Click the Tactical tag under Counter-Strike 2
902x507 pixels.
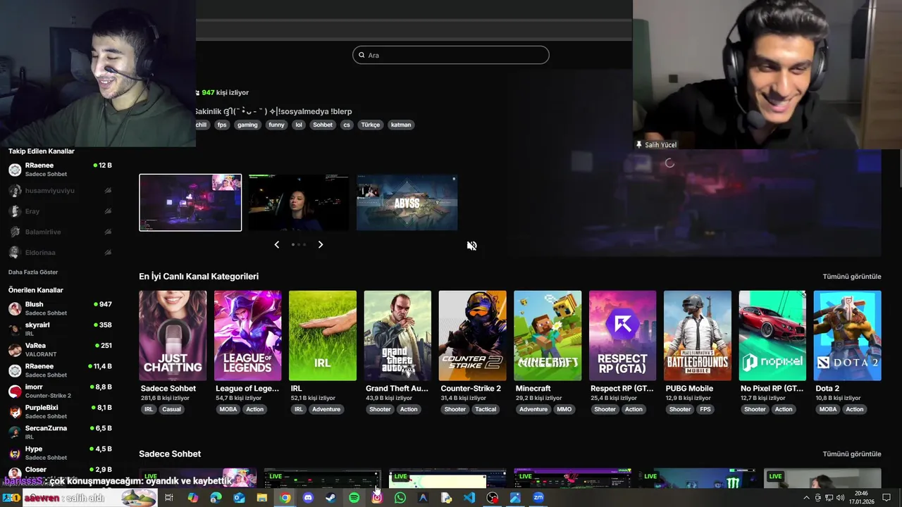click(486, 409)
